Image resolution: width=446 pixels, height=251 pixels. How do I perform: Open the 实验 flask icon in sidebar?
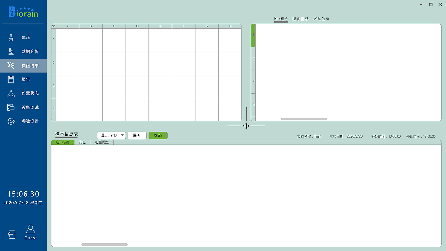pos(11,38)
